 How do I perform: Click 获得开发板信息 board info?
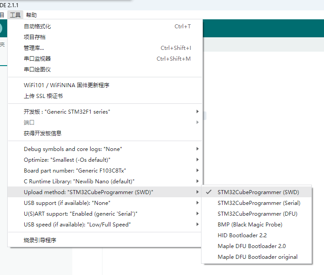click(x=43, y=133)
